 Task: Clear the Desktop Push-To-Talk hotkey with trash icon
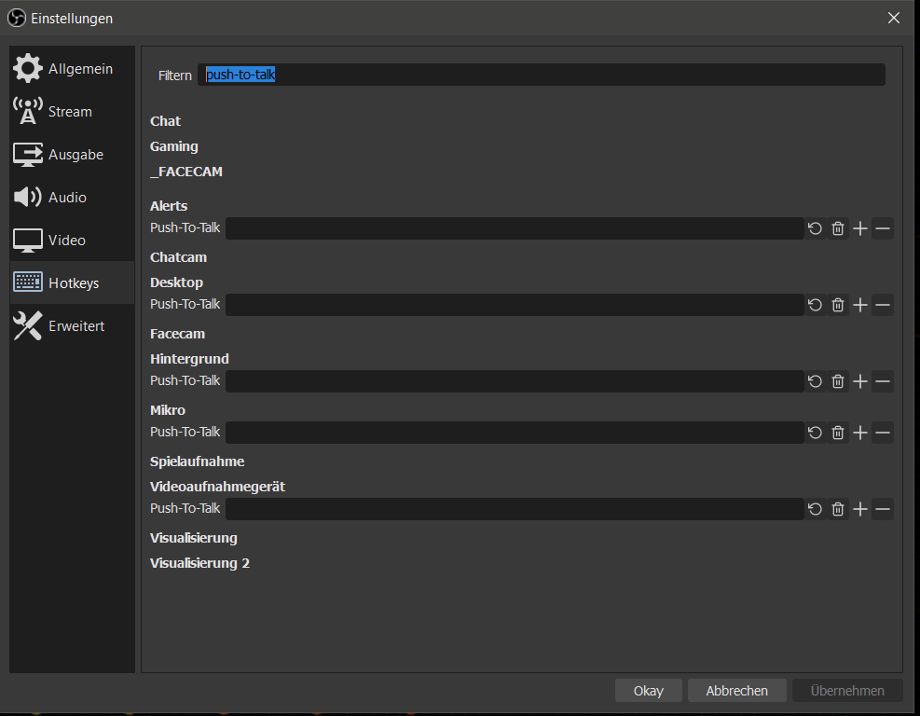point(838,305)
